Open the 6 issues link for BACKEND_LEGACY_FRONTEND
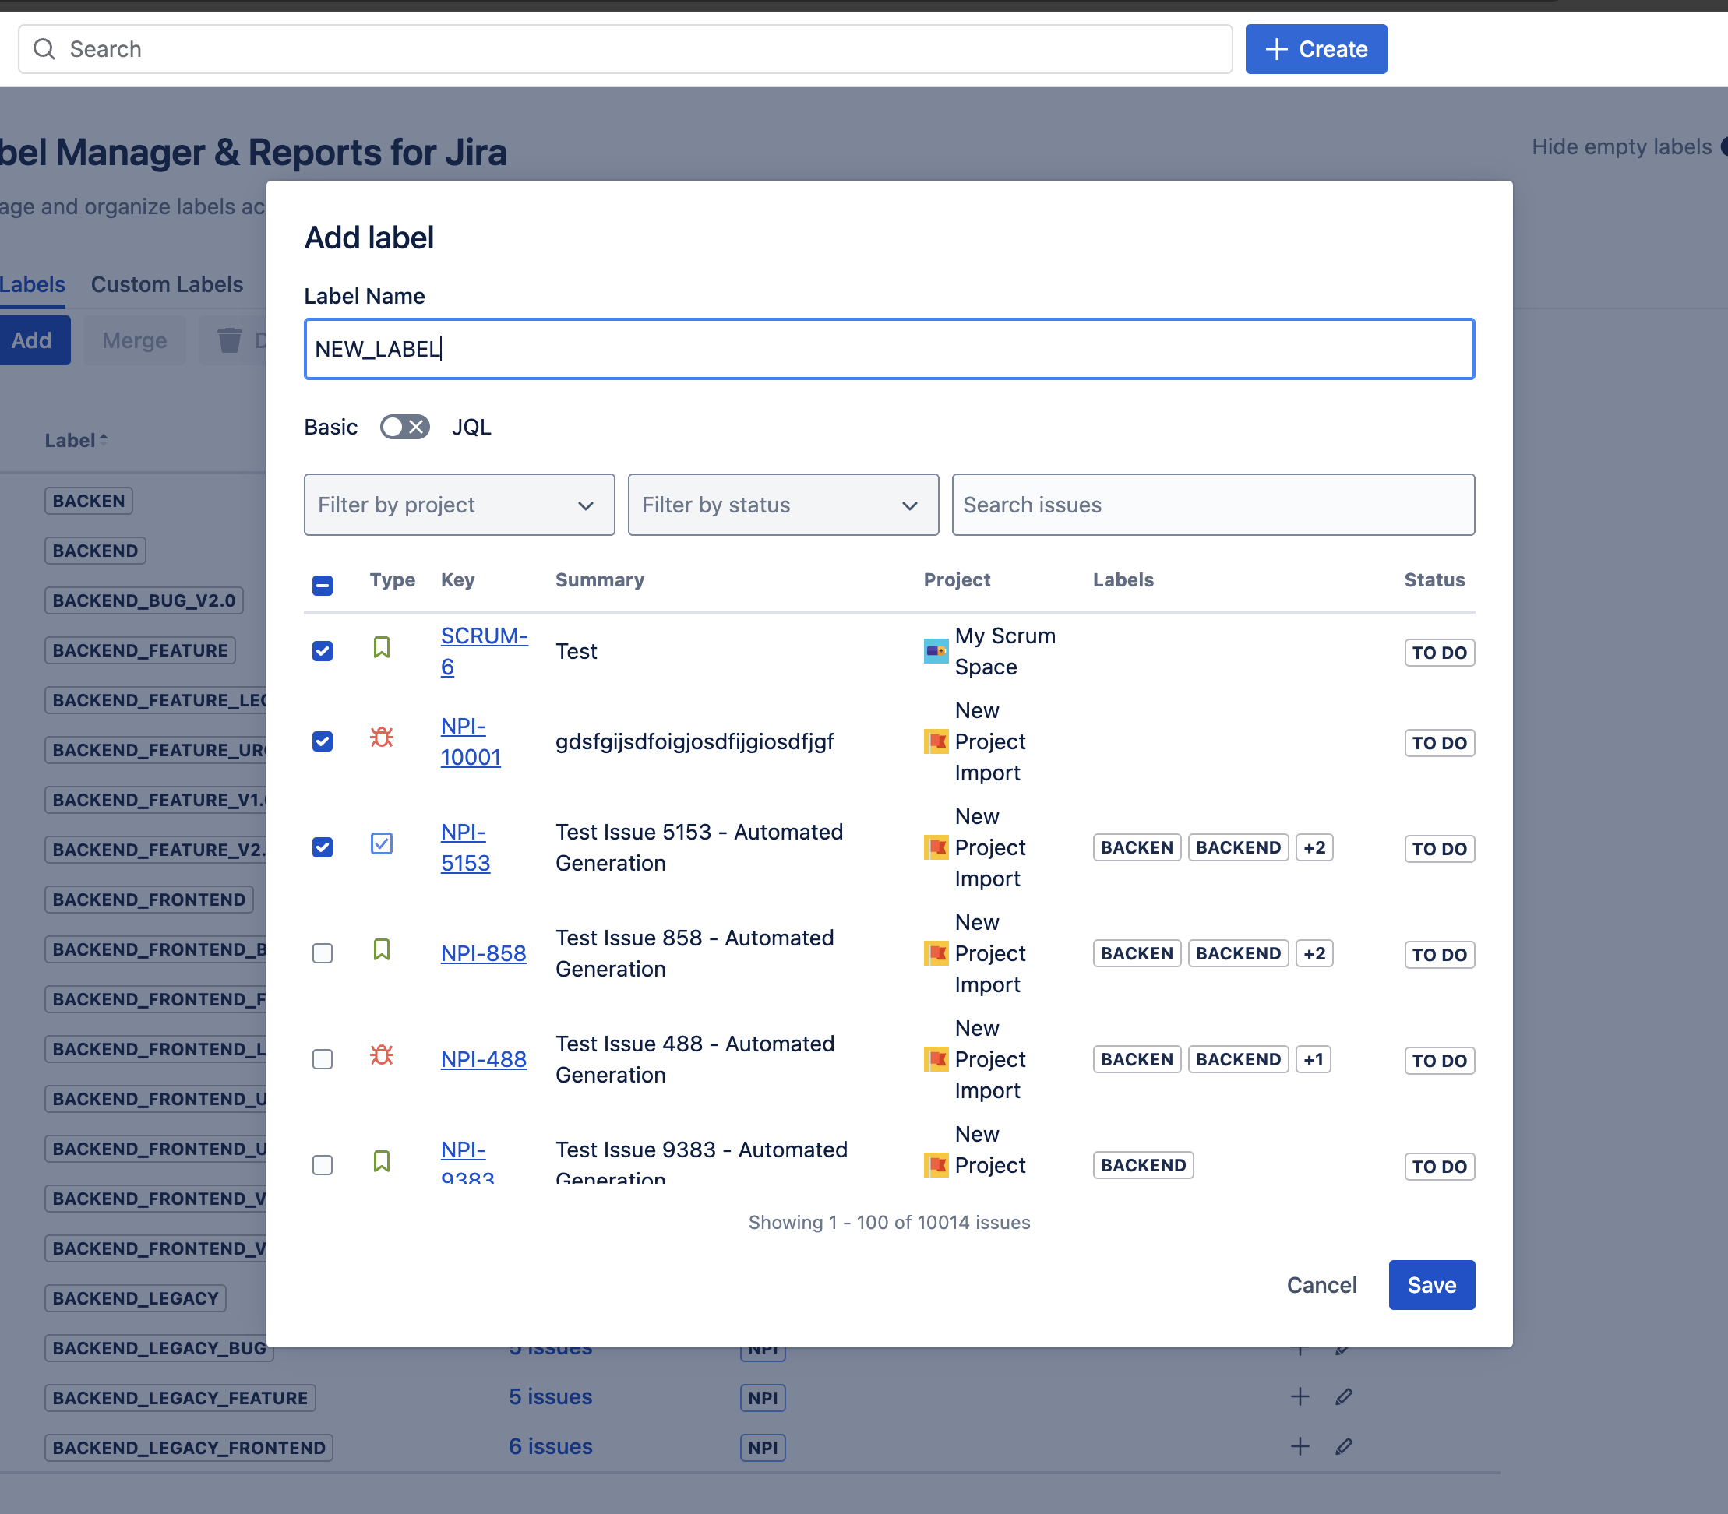This screenshot has height=1514, width=1728. 550,1446
